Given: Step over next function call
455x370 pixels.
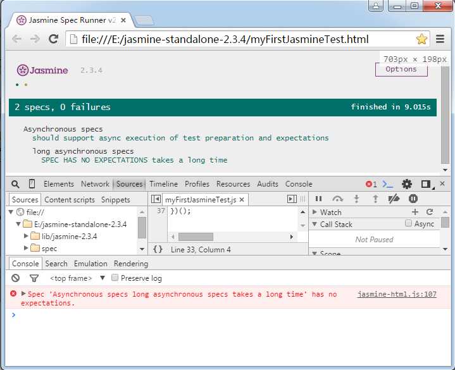Looking at the screenshot, I should (337, 199).
